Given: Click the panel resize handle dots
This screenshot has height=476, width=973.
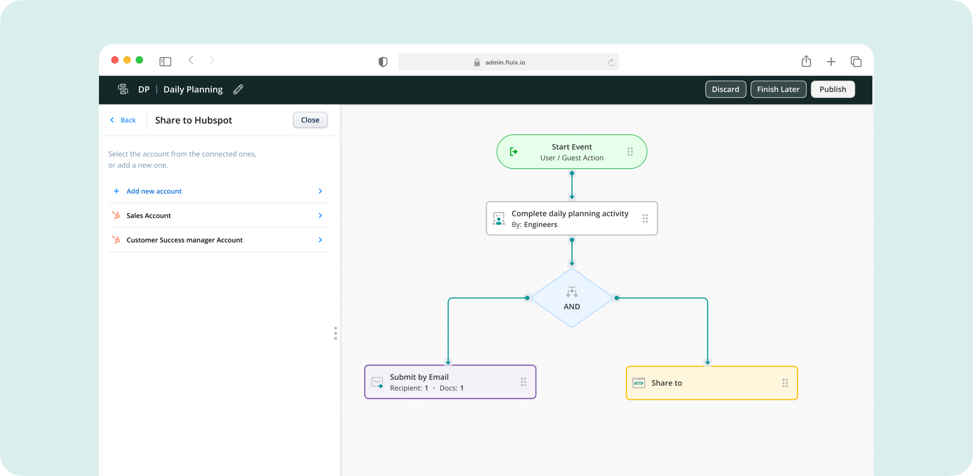Looking at the screenshot, I should tap(336, 333).
